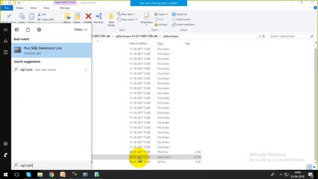This screenshot has width=318, height=179.
Task: Open Run SQL Command Line result
Action: click(51, 50)
